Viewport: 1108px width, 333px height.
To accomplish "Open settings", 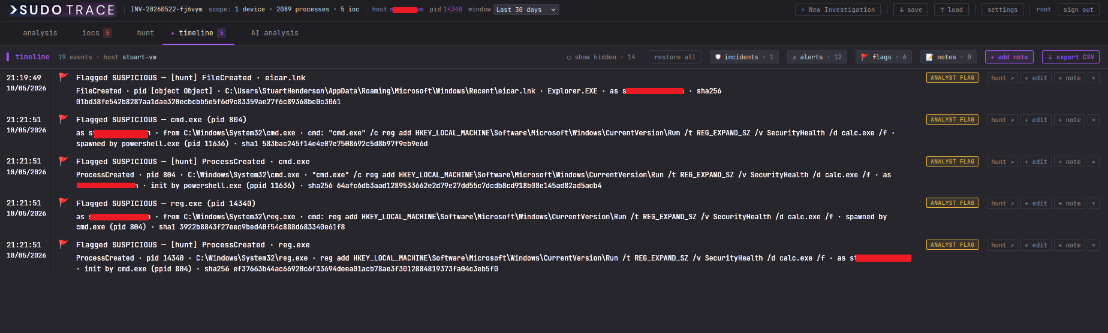I will click(x=1002, y=10).
